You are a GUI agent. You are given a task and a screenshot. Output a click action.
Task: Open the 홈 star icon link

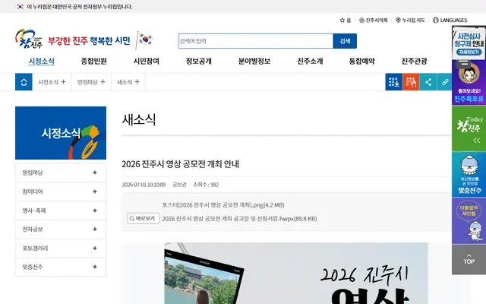coord(346,21)
